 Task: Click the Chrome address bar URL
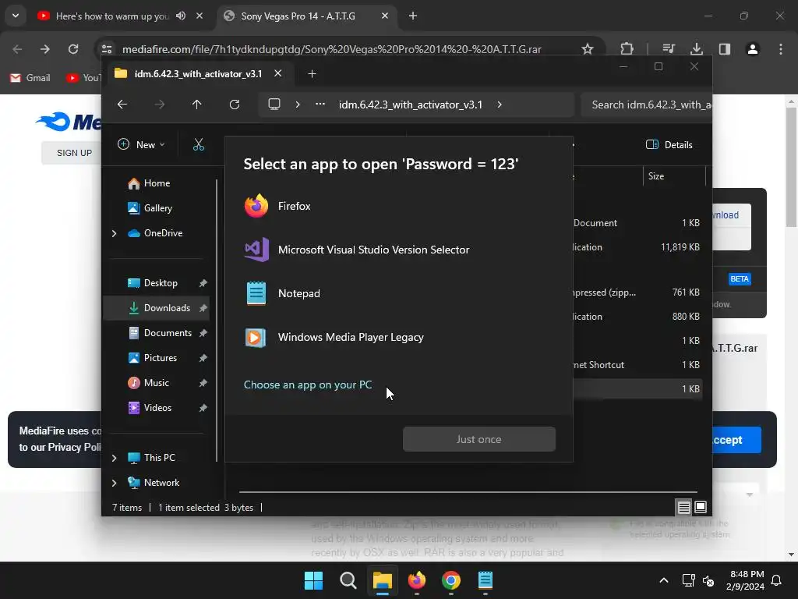331,49
